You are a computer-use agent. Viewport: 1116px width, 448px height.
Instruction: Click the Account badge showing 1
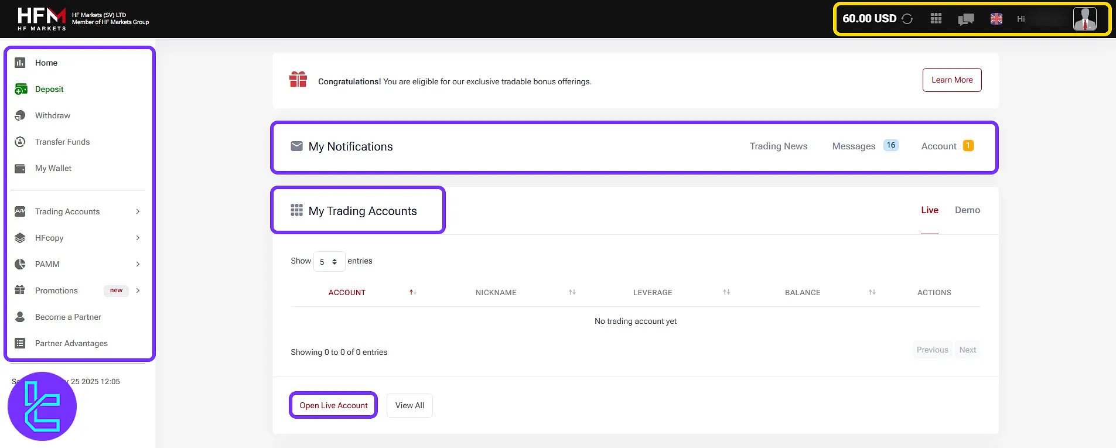coord(968,145)
